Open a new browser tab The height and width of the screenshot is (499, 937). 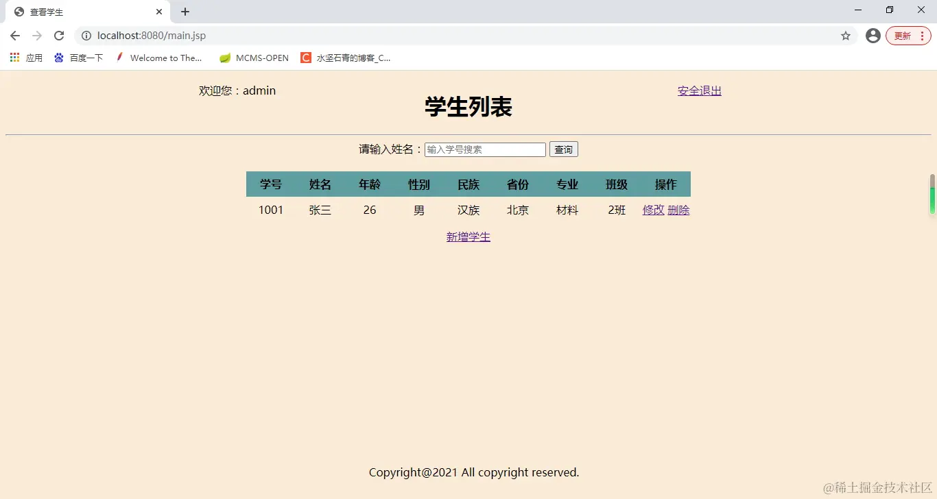coord(184,11)
